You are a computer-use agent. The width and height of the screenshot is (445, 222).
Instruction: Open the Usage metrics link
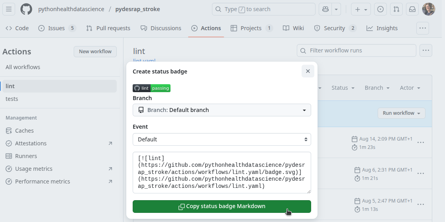click(34, 169)
